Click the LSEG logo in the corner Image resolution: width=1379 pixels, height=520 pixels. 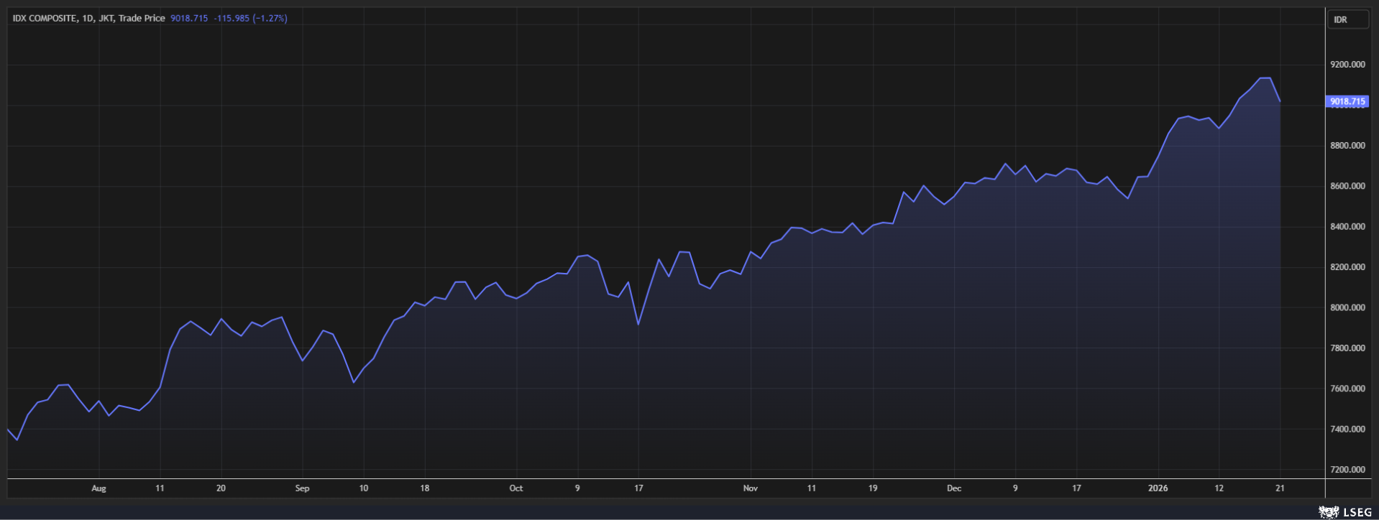[x=1344, y=511]
